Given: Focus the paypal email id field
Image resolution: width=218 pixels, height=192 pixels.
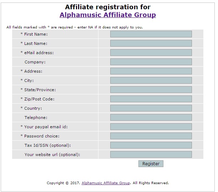Looking at the screenshot, I should (151, 126).
